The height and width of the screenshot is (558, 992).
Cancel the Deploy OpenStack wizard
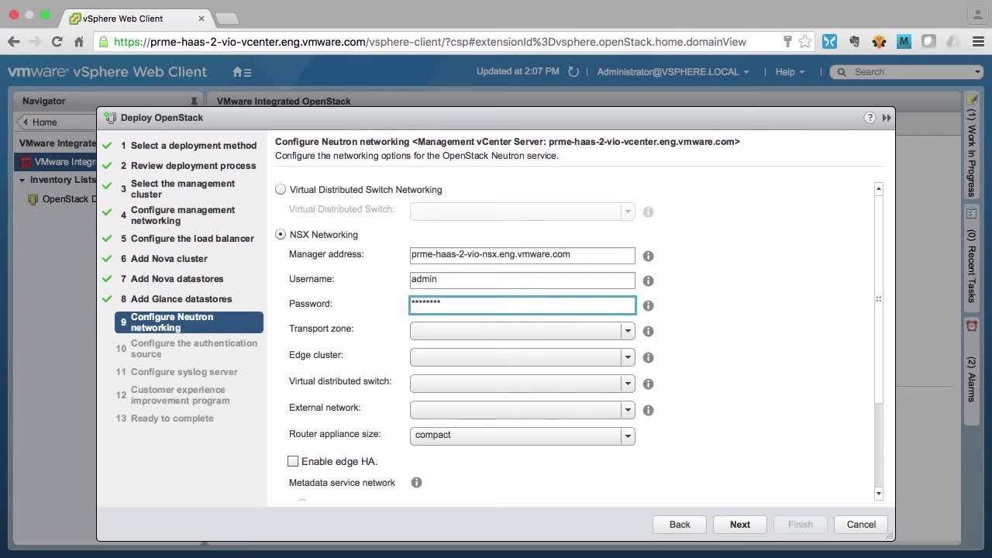[x=861, y=525]
